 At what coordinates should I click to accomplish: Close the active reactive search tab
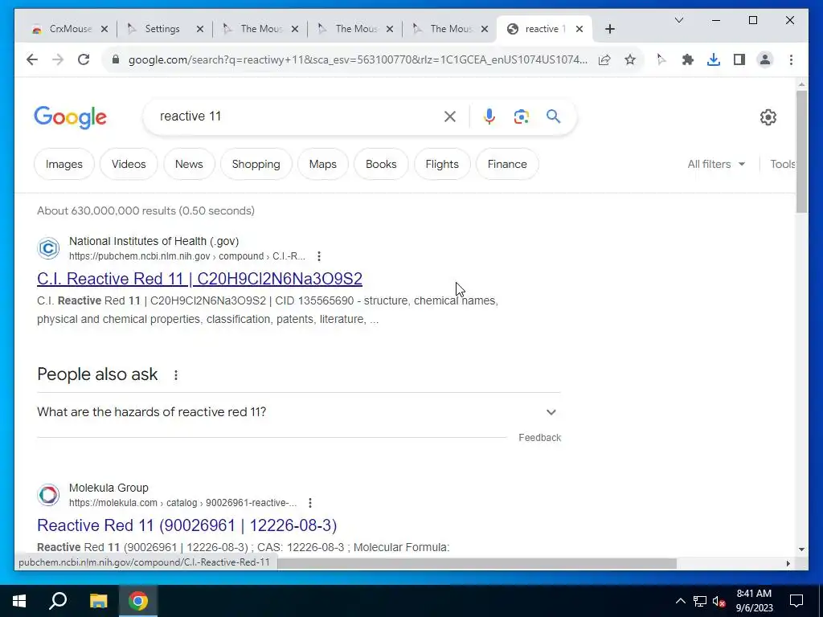(579, 29)
